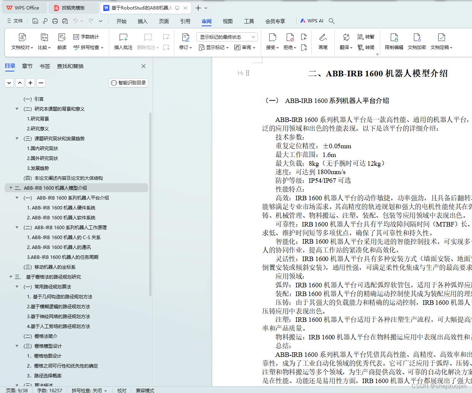Collapse (一) 常用路径规划算法 node
472x393 pixels.
[17, 287]
